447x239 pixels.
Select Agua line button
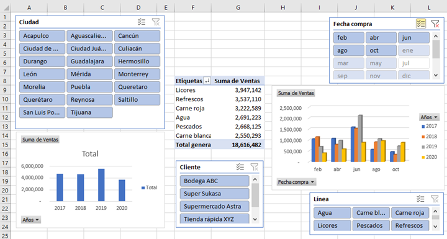332,213
